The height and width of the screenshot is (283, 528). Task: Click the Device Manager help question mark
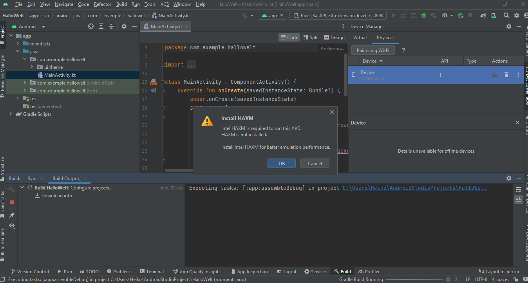403,50
